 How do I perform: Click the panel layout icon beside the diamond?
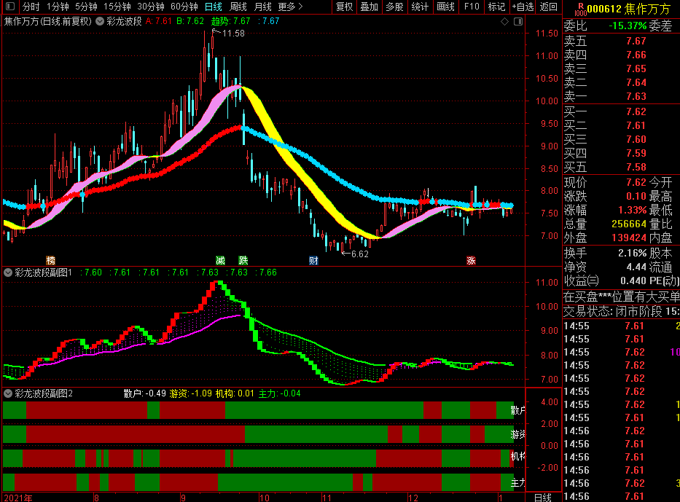click(517, 21)
